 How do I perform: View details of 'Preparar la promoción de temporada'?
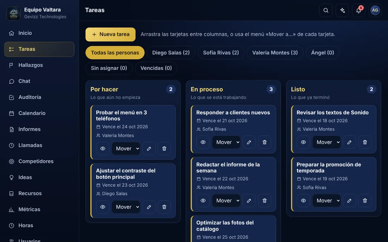click(x=303, y=200)
